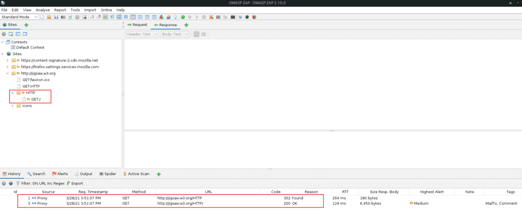This screenshot has width=522, height=210.
Task: Click the blue round help icon in toolbar
Action: [240, 17]
